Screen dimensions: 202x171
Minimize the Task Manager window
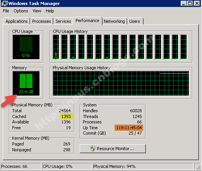pyautogui.click(x=183, y=3)
